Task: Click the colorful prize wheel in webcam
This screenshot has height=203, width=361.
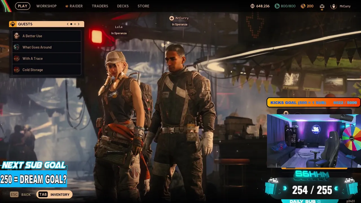Action: tap(352, 138)
